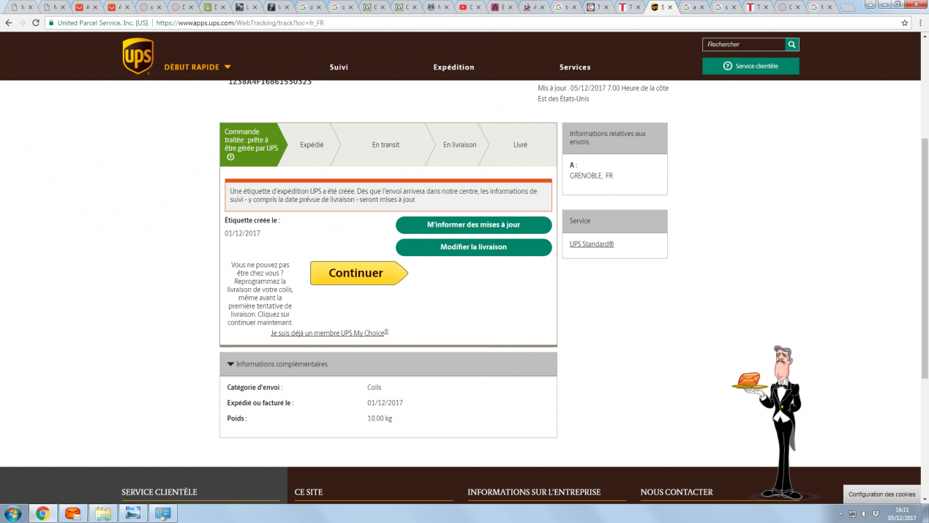This screenshot has width=929, height=523.
Task: Click the volume speaker icon in the system tray
Action: click(x=864, y=513)
